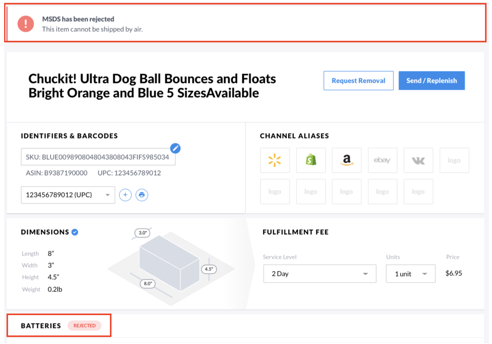Click the Send / Replenish button
The image size is (492, 344).
[x=432, y=80]
